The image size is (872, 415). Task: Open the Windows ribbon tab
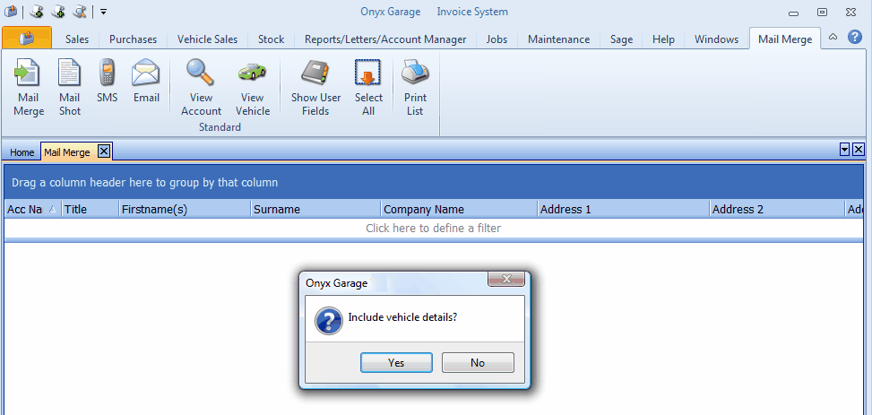pyautogui.click(x=716, y=39)
